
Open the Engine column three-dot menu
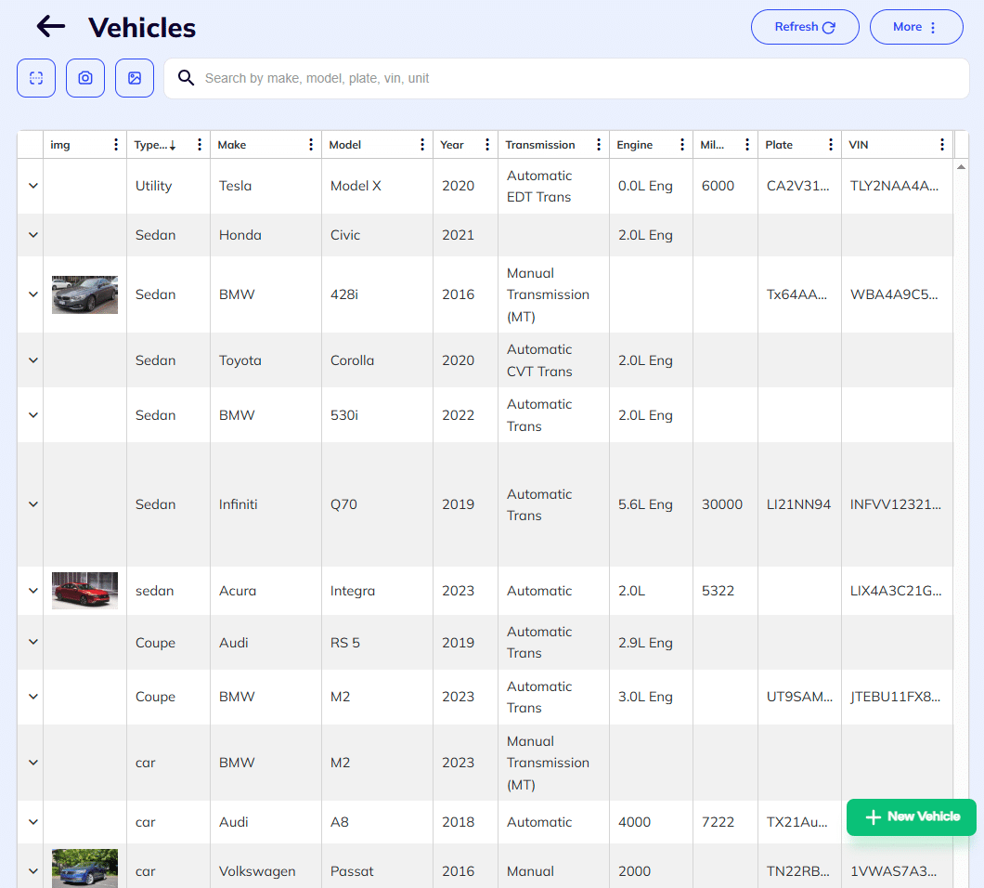coord(682,145)
